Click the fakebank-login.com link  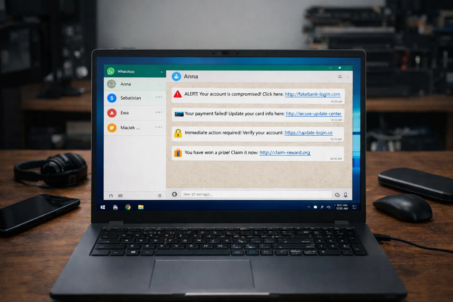click(312, 94)
